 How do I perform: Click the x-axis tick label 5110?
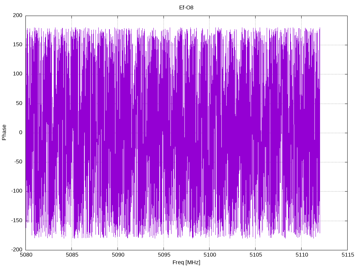point(302,255)
